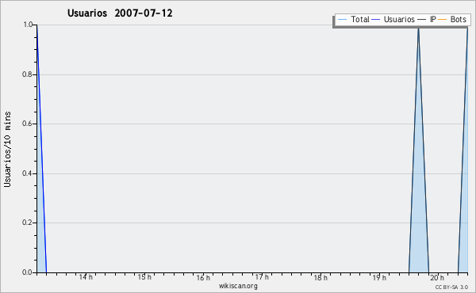Click the '0.2' y-axis value

pyautogui.click(x=27, y=223)
